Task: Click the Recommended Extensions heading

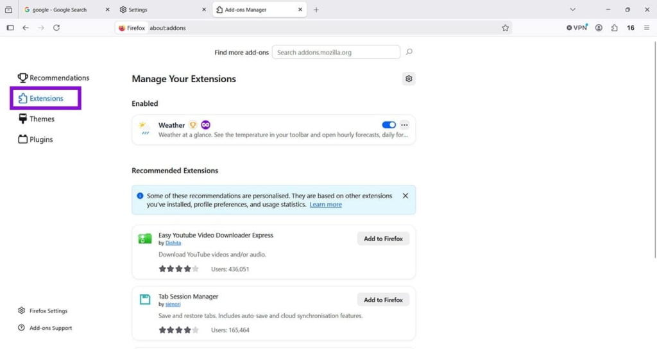Action: pyautogui.click(x=175, y=171)
